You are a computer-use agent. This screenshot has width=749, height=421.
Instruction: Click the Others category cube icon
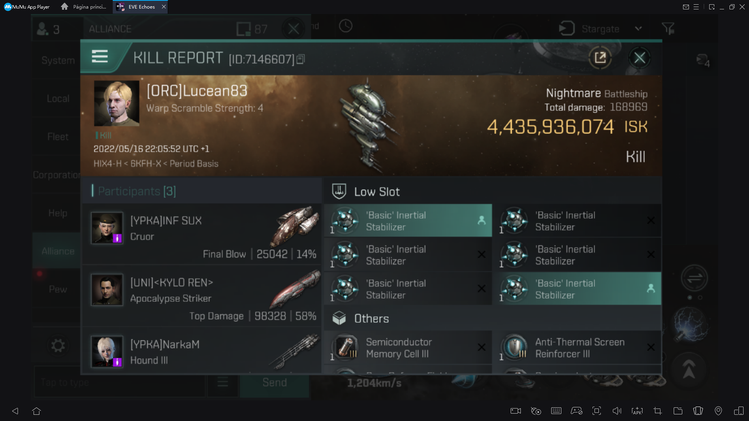(x=339, y=318)
